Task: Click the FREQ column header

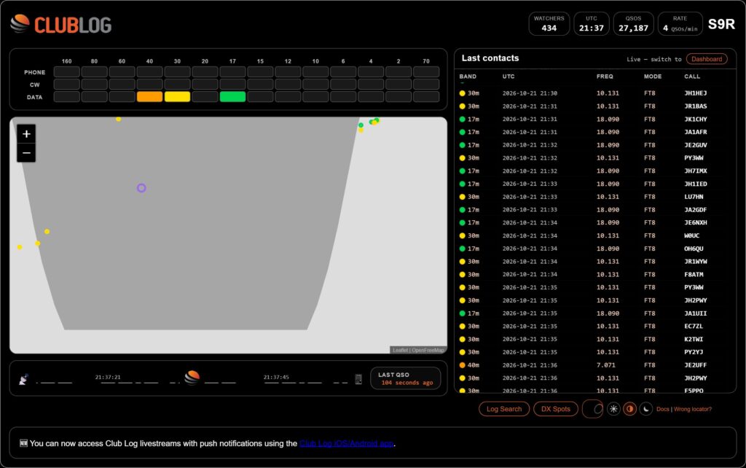Action: tap(605, 76)
